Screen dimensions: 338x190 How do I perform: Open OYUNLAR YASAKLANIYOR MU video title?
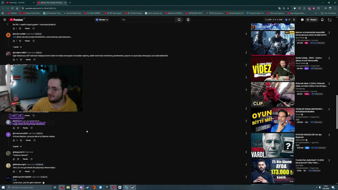[x=309, y=110]
